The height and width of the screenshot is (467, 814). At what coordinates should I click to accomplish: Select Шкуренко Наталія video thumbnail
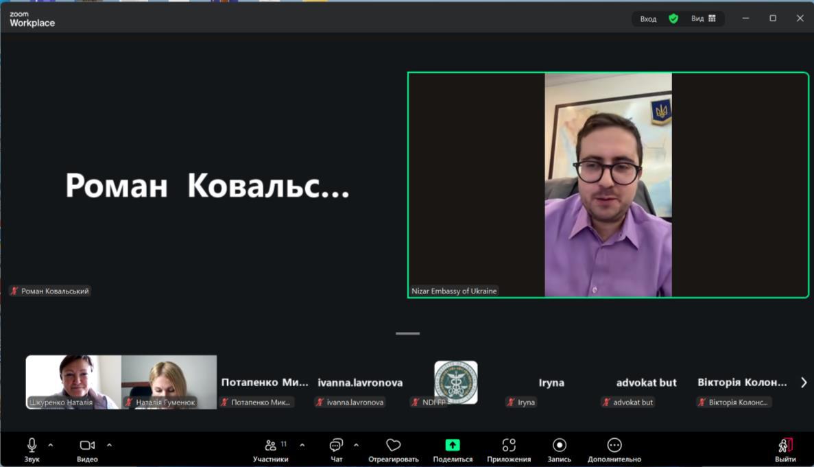73,381
